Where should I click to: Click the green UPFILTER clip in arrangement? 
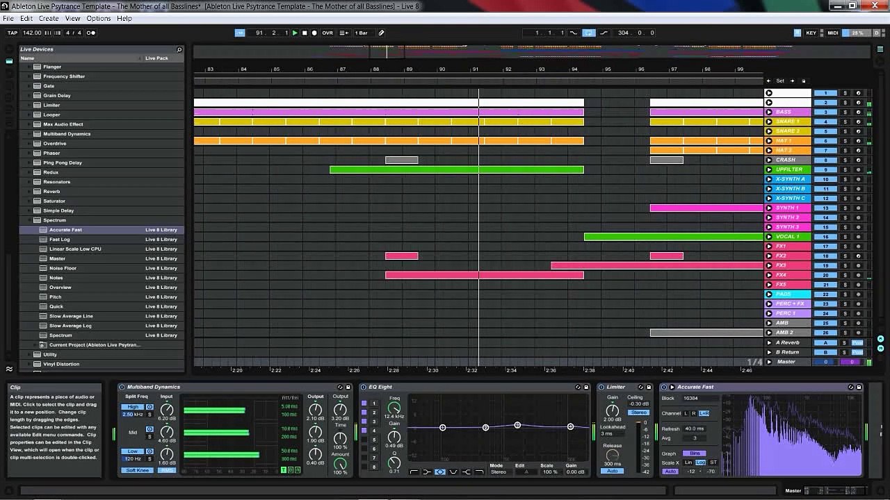point(457,169)
